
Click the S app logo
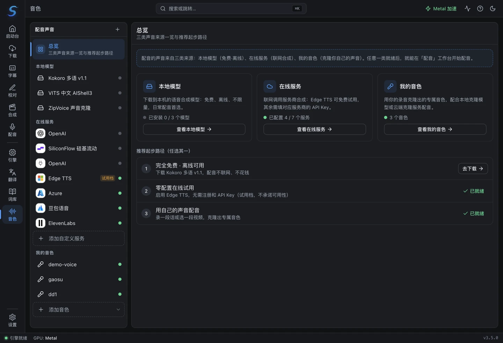(x=12, y=11)
